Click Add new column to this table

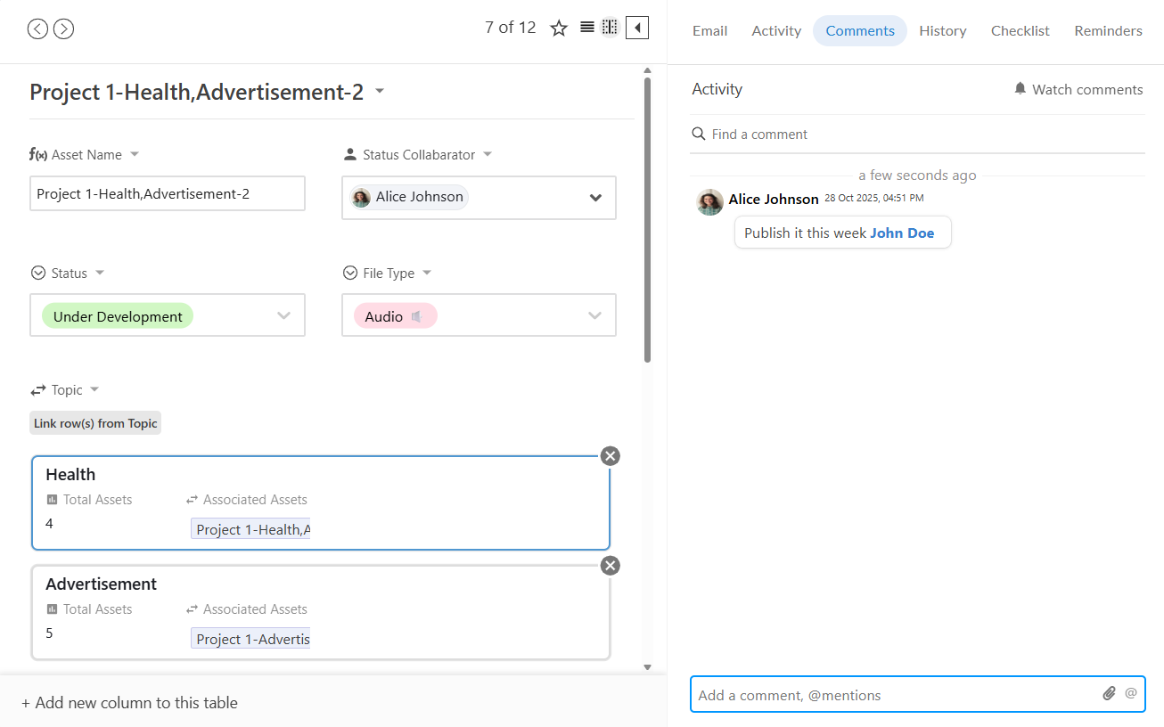click(129, 703)
